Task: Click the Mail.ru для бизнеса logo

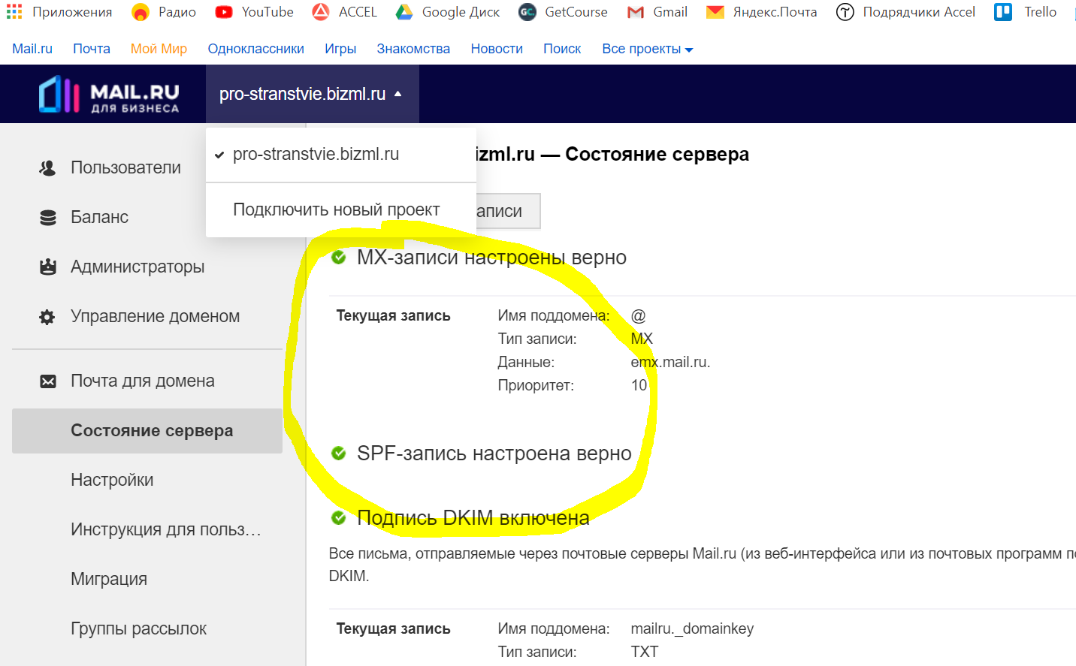Action: pyautogui.click(x=109, y=95)
